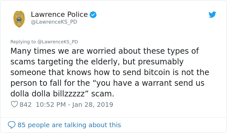Open "people are talking about this" link

[74, 125]
